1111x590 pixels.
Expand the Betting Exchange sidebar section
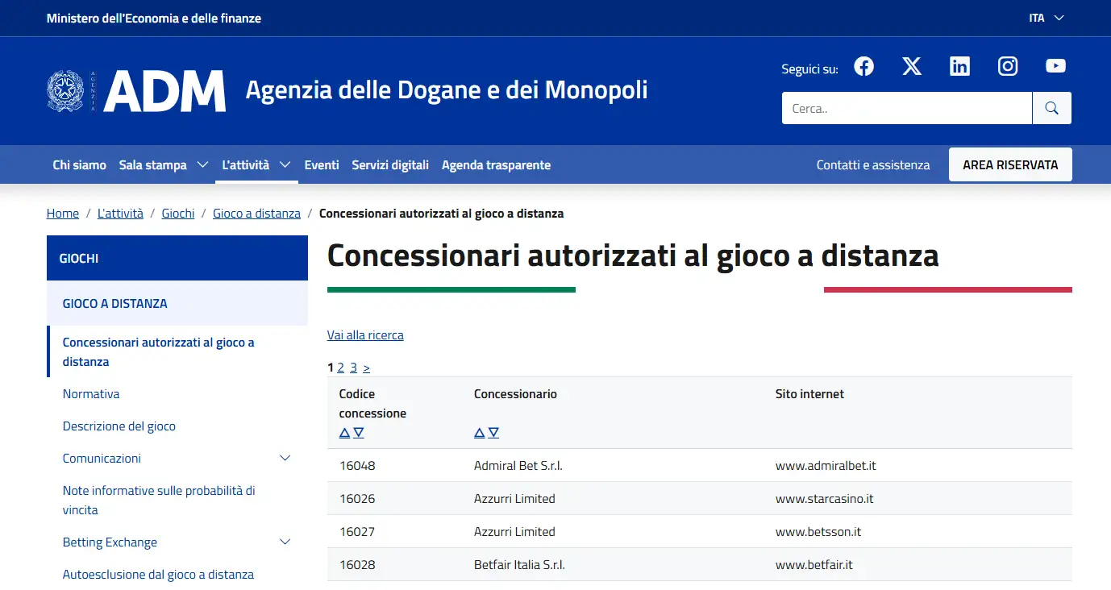point(285,542)
